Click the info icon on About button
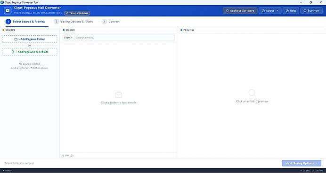The width and height of the screenshot is (326, 173). (263, 11)
